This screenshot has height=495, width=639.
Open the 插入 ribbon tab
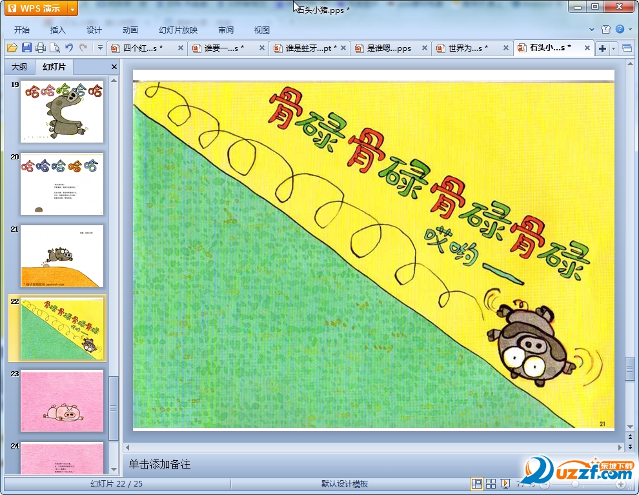click(x=57, y=30)
